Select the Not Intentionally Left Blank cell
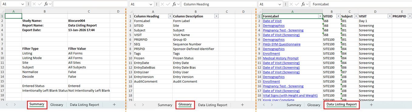The width and height of the screenshot is (412, 112). (89, 91)
